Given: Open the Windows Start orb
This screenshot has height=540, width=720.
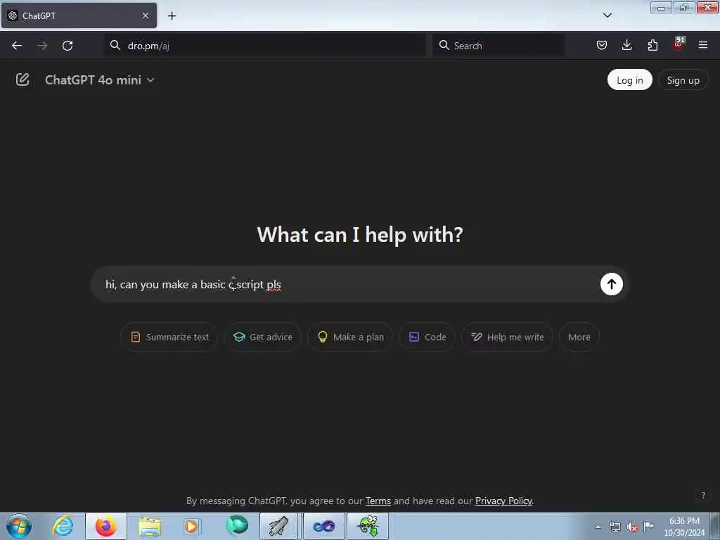Looking at the screenshot, I should coord(19,526).
